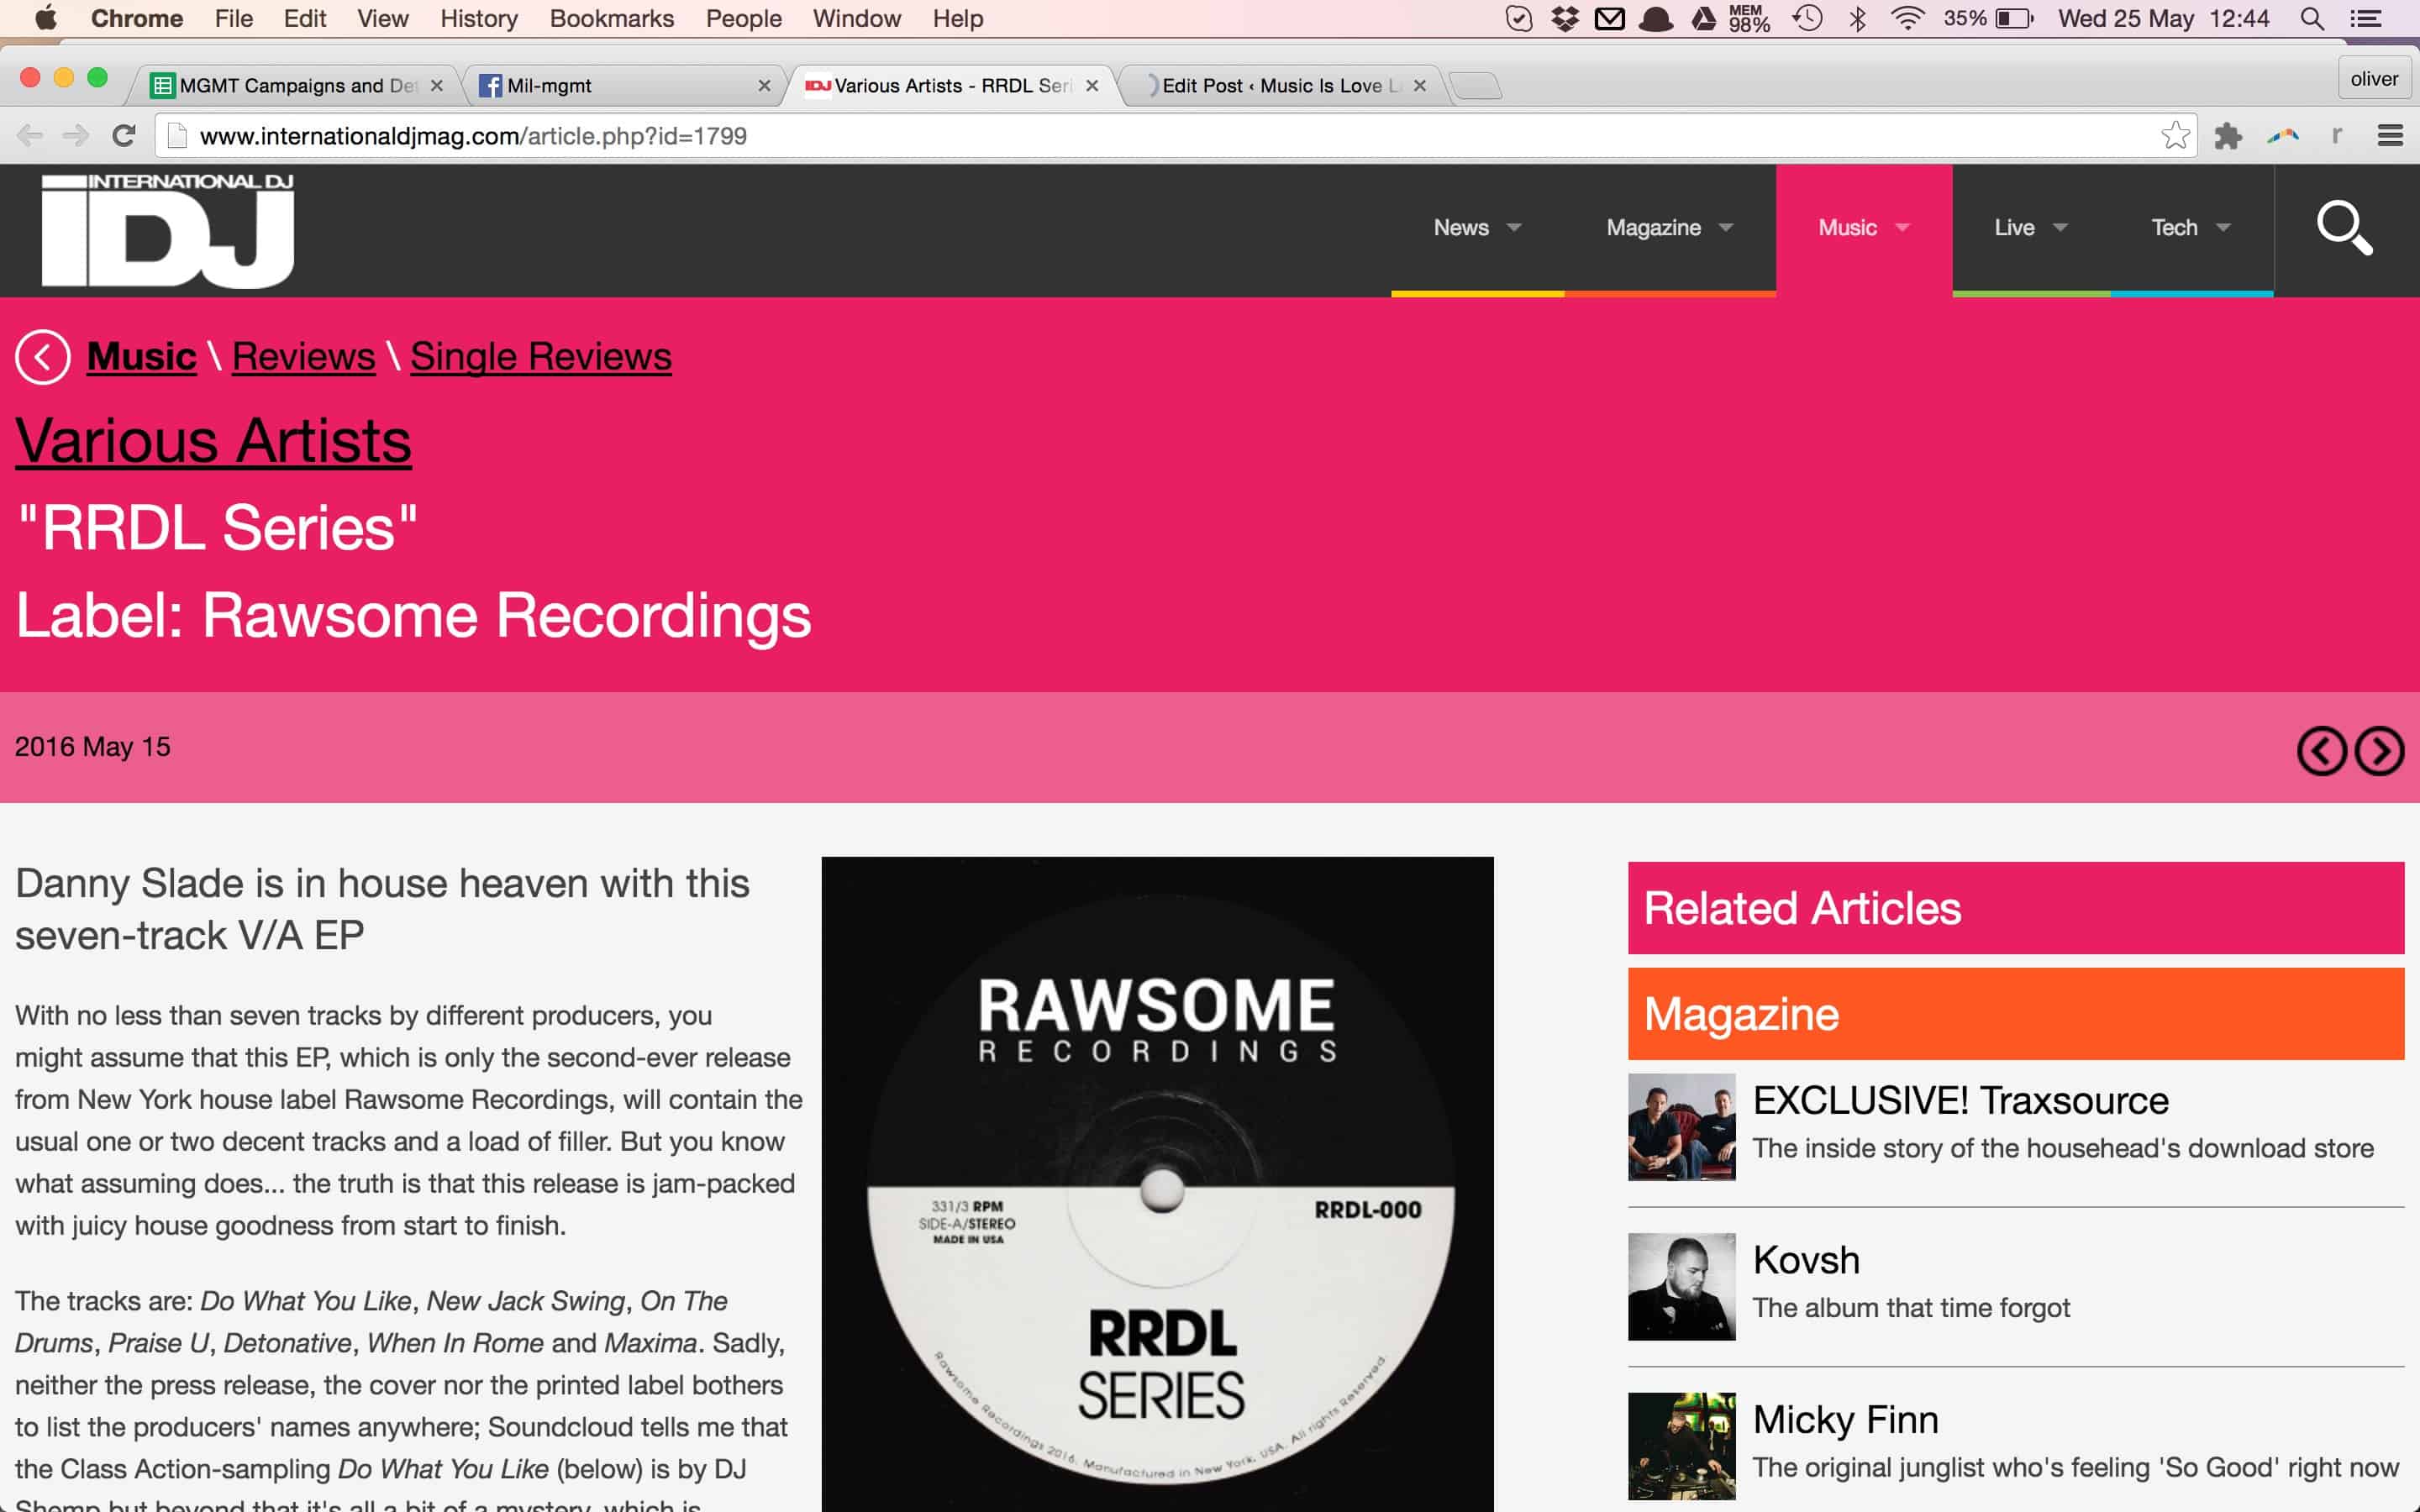Screen dimensions: 2420x1512
Task: Click the date and time in menu bar
Action: [x=2163, y=18]
